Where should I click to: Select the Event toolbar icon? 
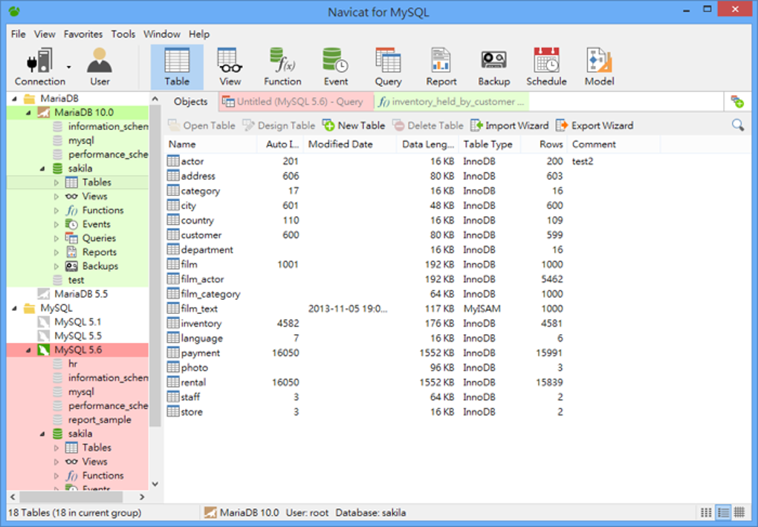335,67
